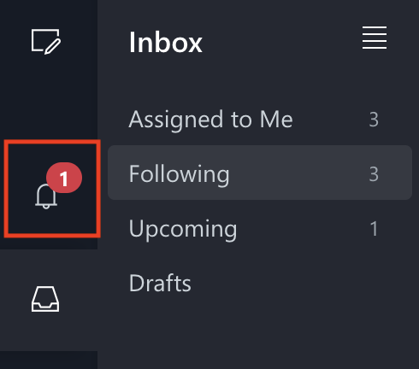Screen dimensions: 419x369
Task: Open notifications via the bell icon
Action: pos(46,196)
